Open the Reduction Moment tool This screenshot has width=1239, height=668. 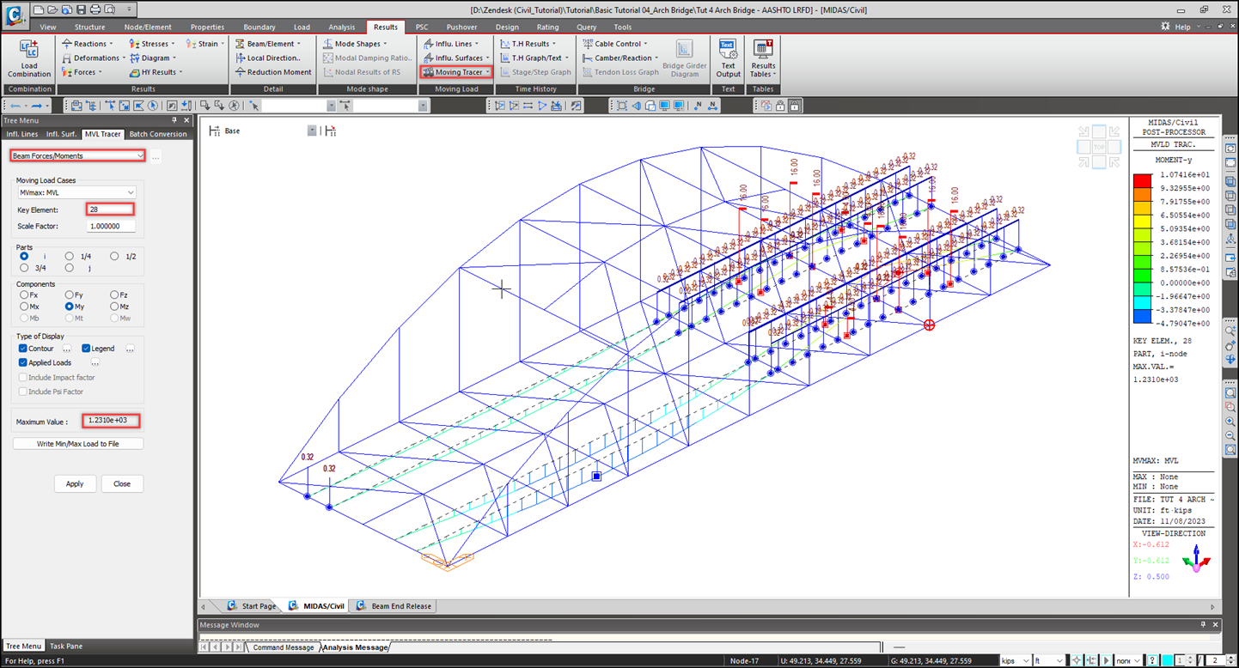click(x=272, y=72)
